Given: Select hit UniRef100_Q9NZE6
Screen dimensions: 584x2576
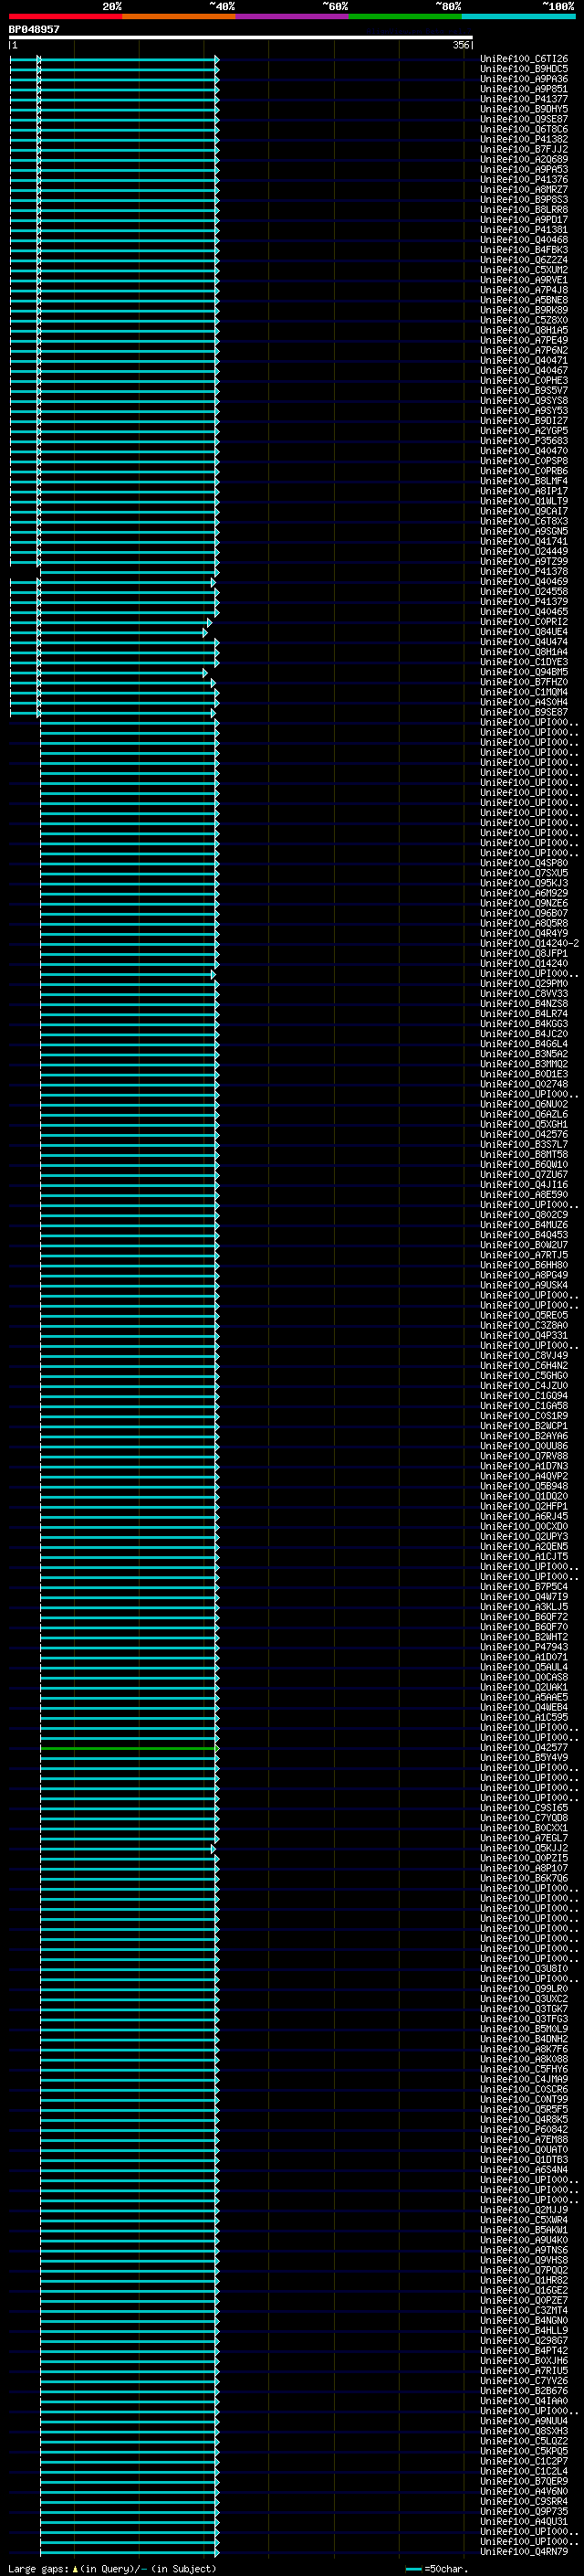Looking at the screenshot, I should click(524, 903).
